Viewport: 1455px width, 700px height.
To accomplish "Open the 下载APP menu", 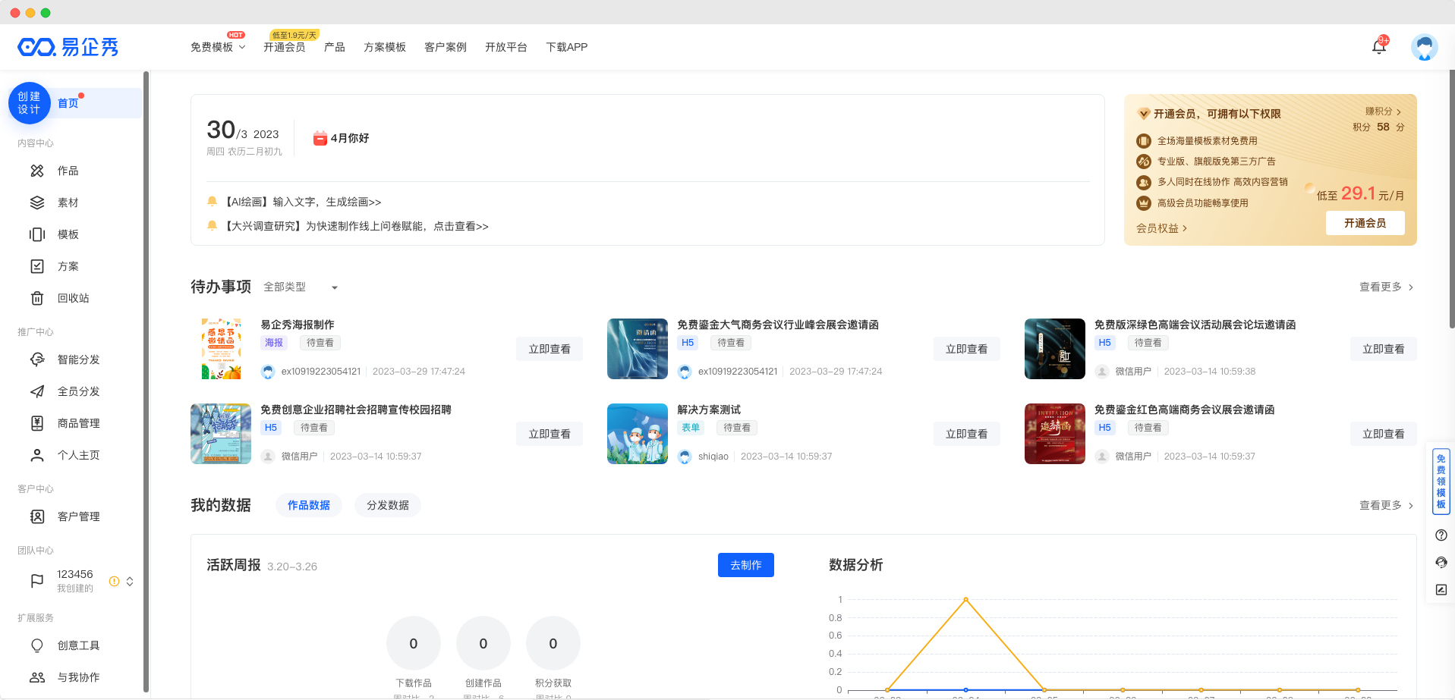I will (567, 47).
